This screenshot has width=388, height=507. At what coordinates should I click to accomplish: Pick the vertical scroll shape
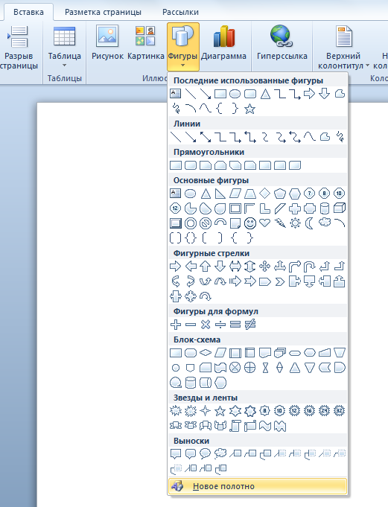pos(235,426)
